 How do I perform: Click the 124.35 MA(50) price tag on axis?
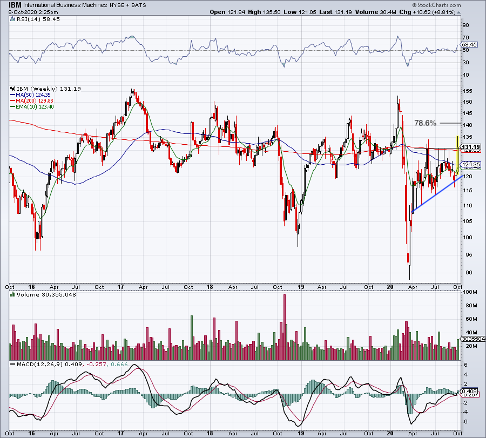[471, 164]
